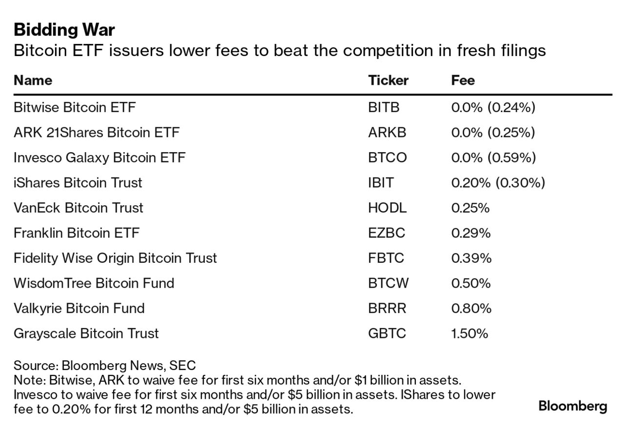Click the Fee column header

coord(463,80)
